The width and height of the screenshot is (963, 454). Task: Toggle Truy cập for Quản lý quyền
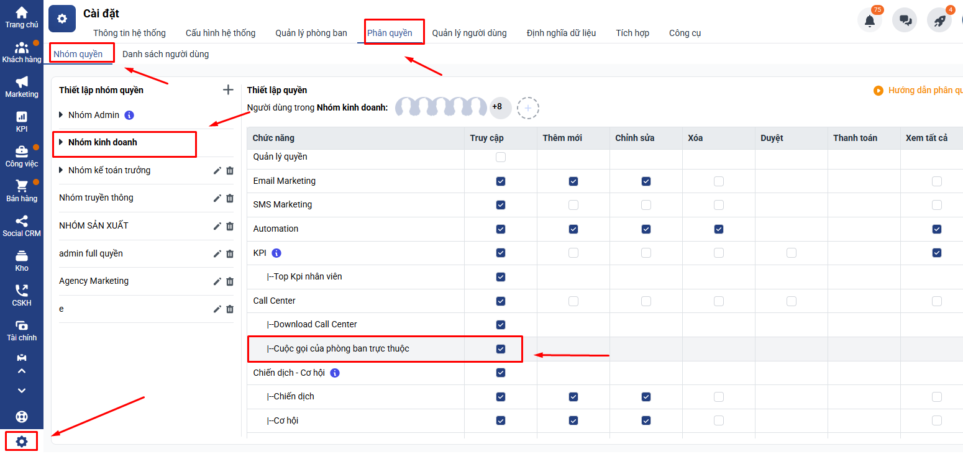click(501, 157)
